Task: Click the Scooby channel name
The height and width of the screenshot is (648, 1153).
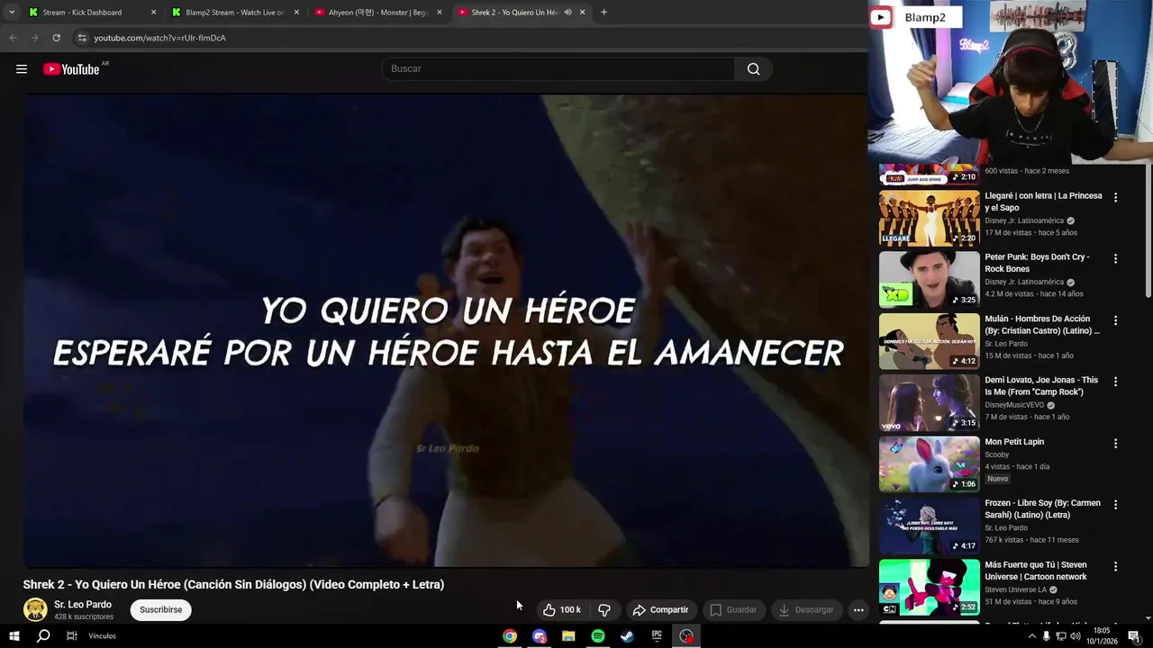Action: pyautogui.click(x=997, y=454)
